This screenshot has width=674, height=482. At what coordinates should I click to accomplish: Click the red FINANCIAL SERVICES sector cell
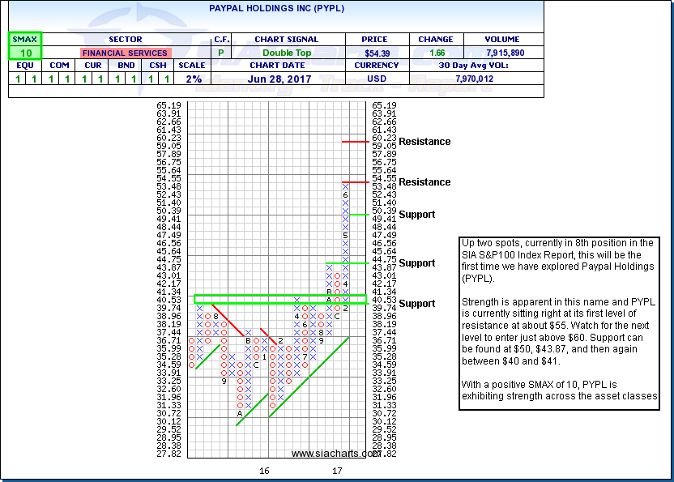[x=125, y=53]
